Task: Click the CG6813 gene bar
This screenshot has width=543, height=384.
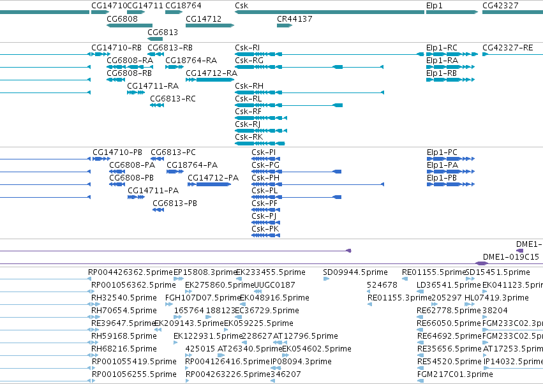Action: [155, 39]
